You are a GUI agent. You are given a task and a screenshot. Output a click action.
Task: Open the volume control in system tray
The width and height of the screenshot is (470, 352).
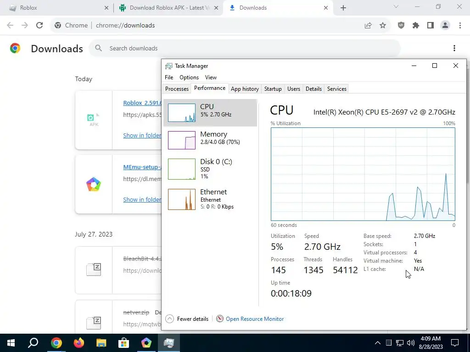pyautogui.click(x=411, y=343)
